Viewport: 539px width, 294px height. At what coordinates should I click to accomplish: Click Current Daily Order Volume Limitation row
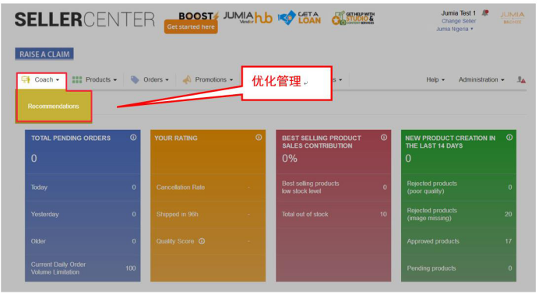[83, 268]
